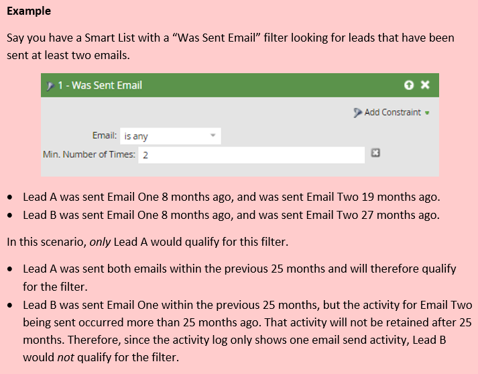Click the 'Email:' field label
The image size is (478, 374).
tap(105, 135)
